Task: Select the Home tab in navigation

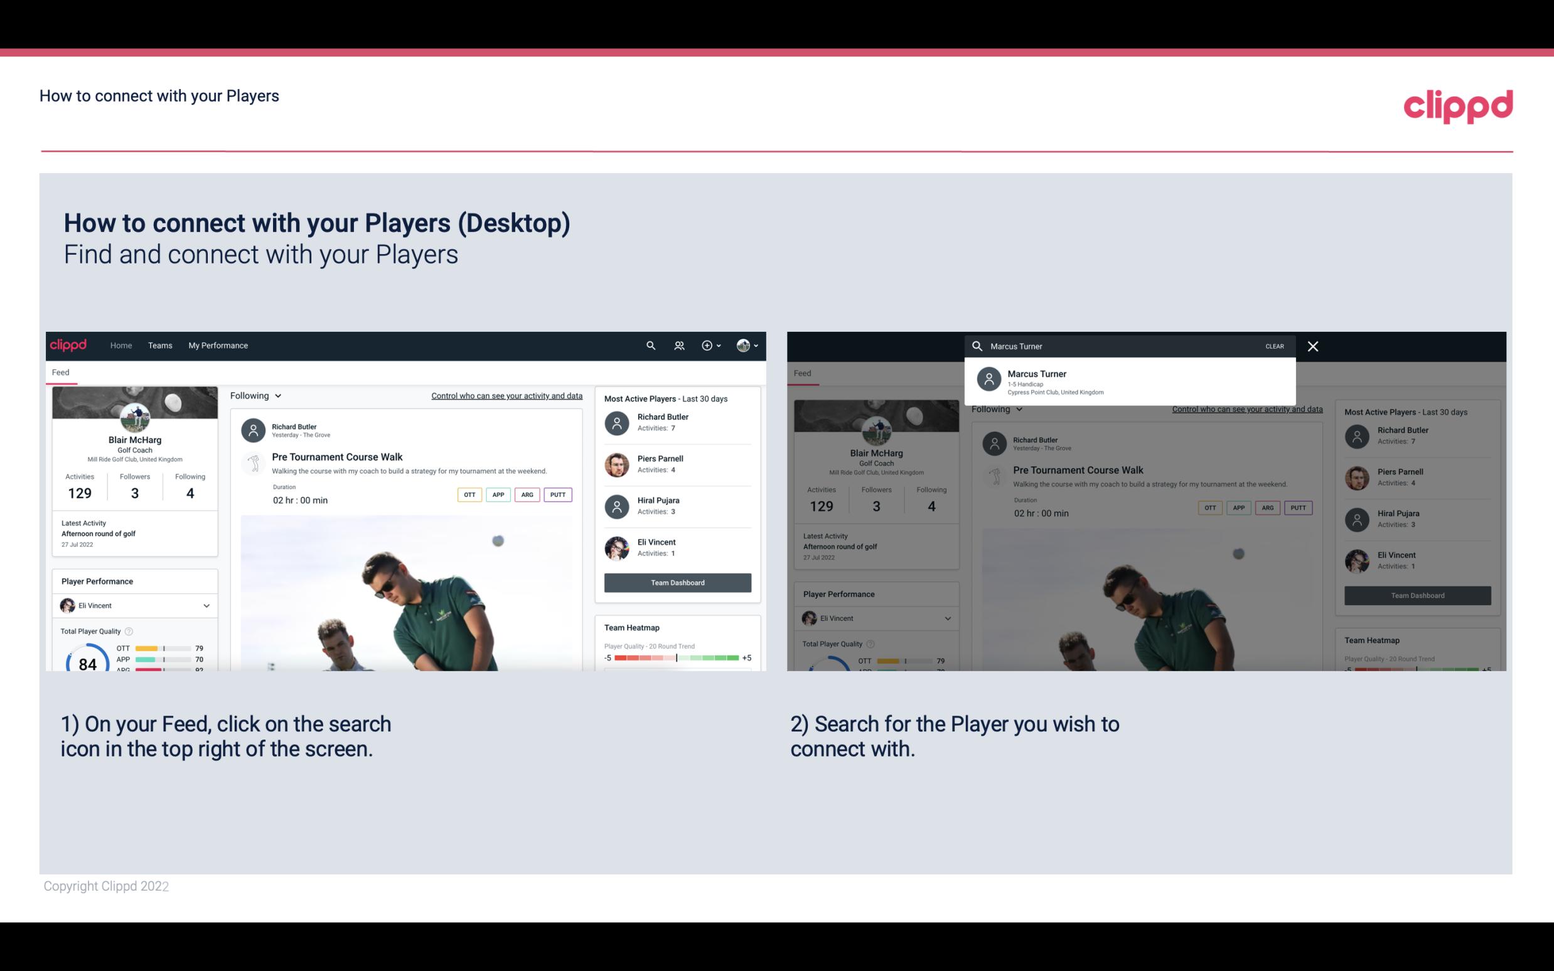Action: (x=120, y=344)
